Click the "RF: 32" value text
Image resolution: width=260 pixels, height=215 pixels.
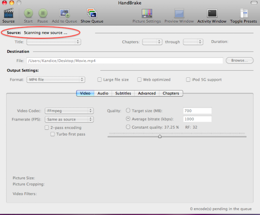[x=191, y=127]
